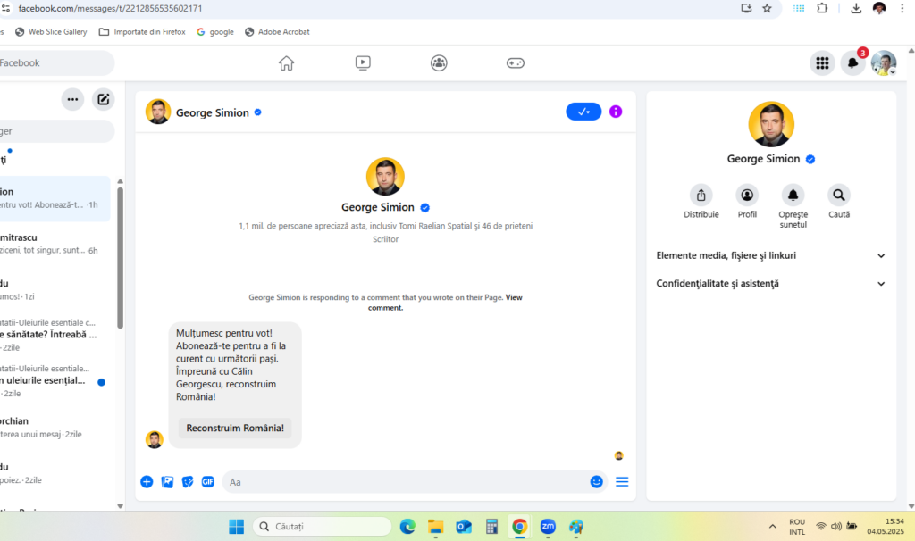The image size is (915, 541).
Task: Open the conversation ending 'poiez.' from 2zile
Action: pyautogui.click(x=55, y=473)
